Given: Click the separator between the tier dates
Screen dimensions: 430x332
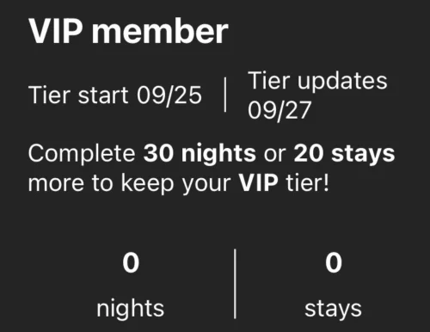Looking at the screenshot, I should pos(225,95).
